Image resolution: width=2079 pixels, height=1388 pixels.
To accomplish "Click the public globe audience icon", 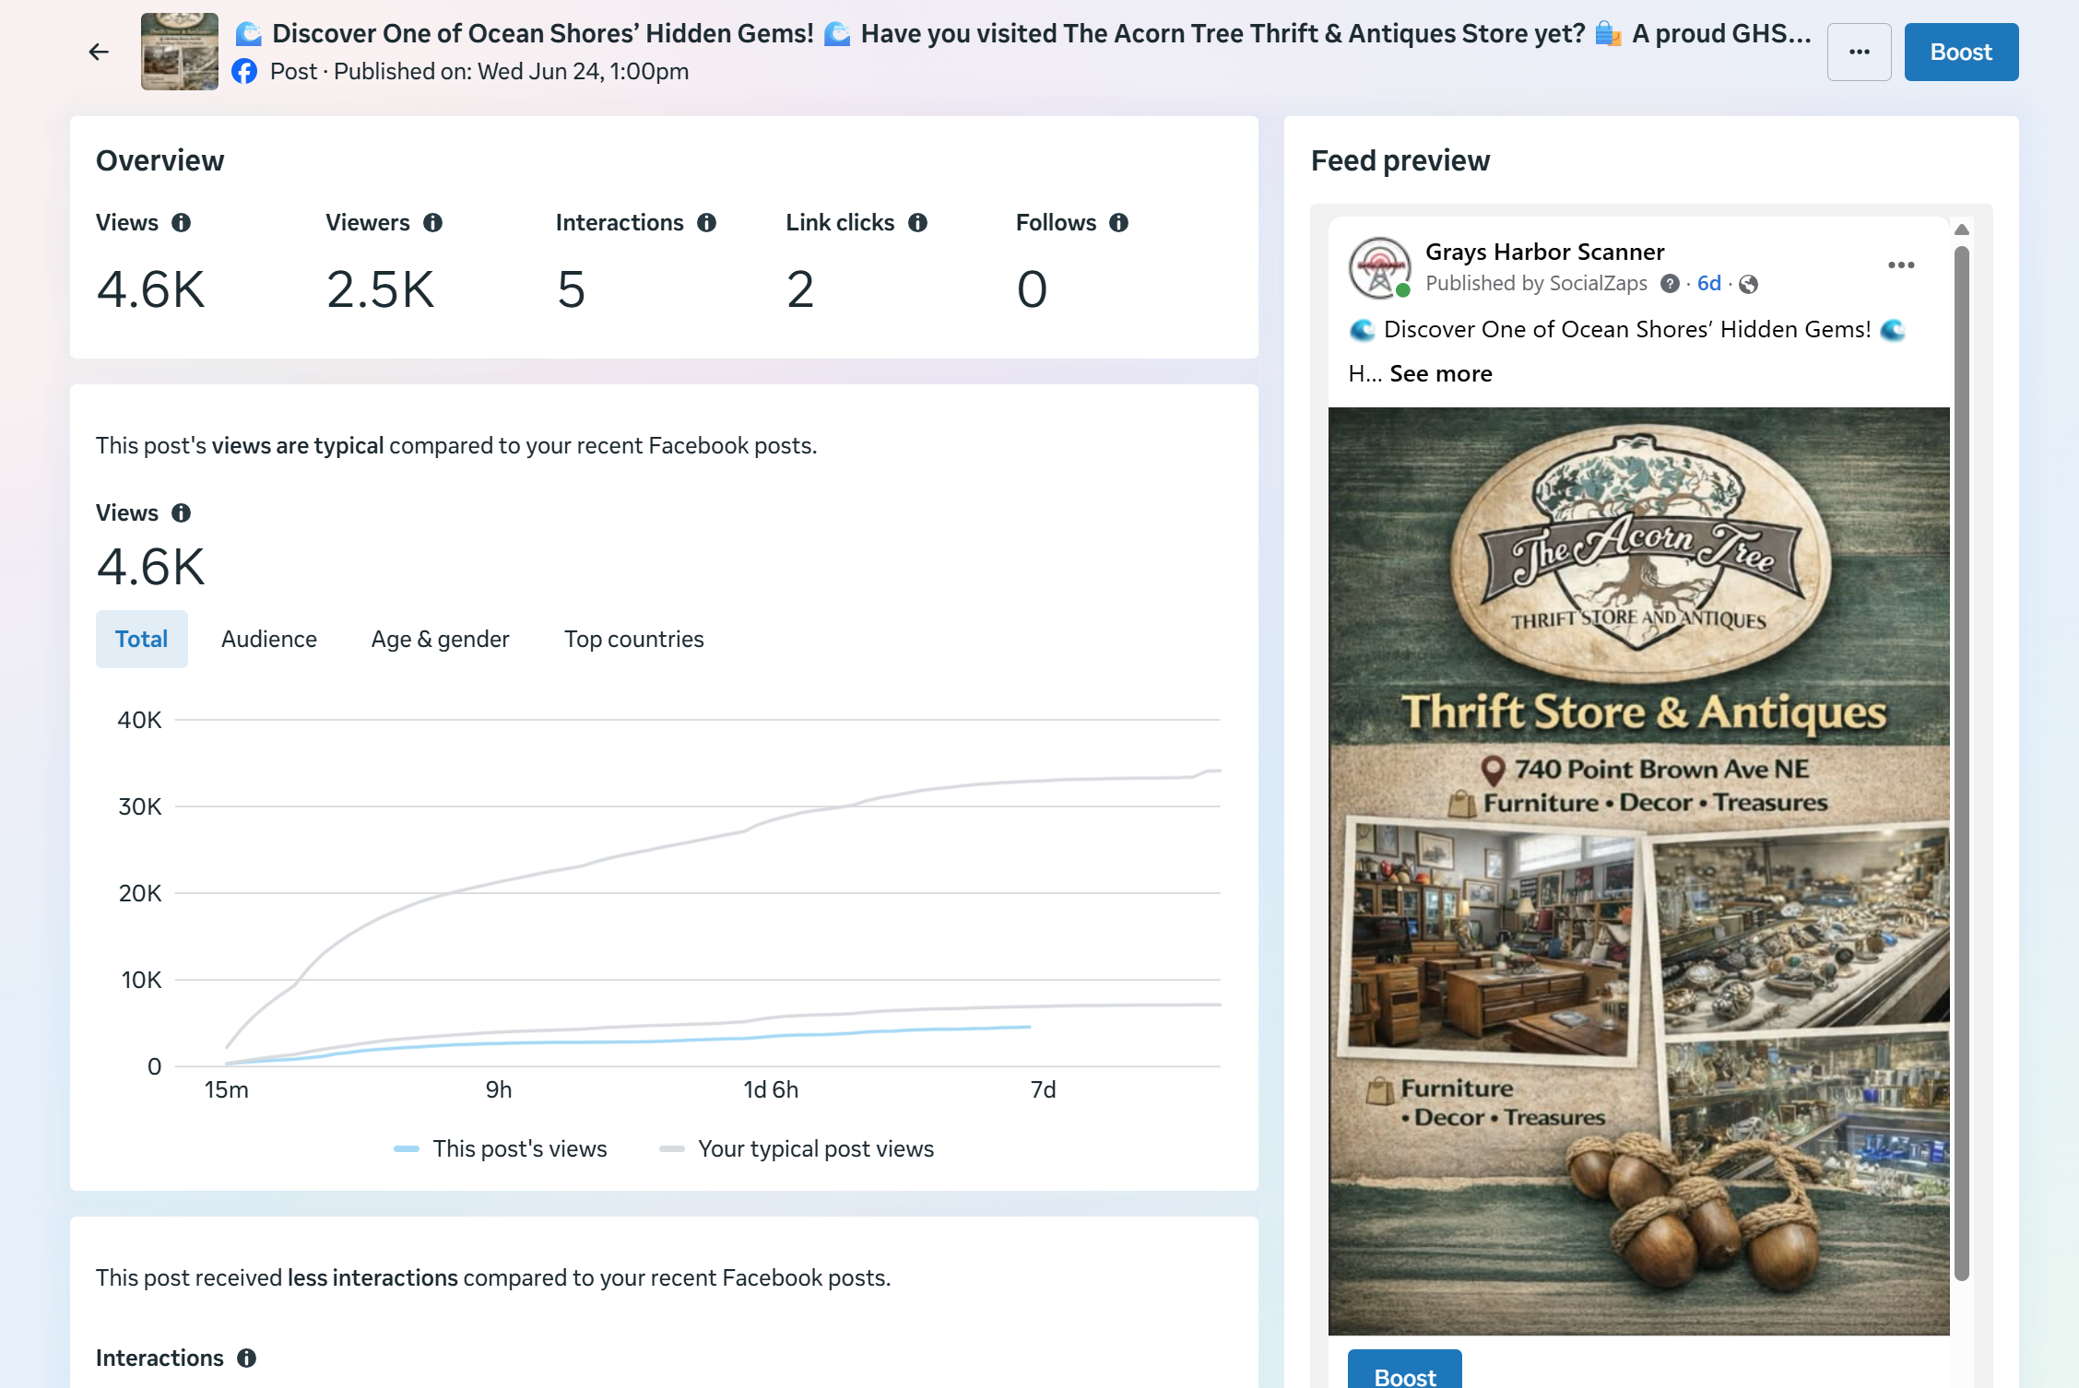I will pos(1748,284).
